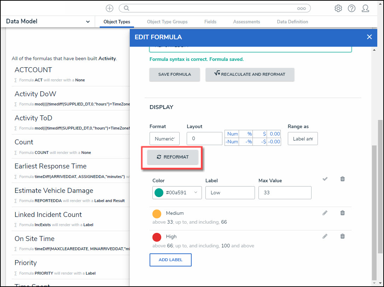This screenshot has width=384, height=287.
Task: Open the settings gear icon
Action: (338, 8)
